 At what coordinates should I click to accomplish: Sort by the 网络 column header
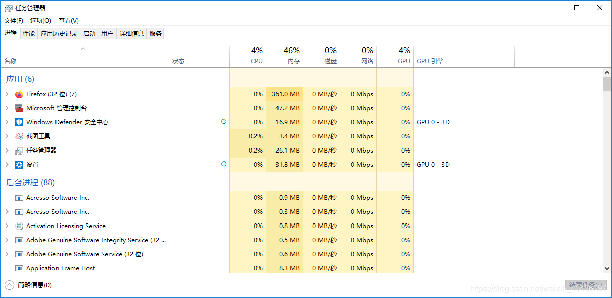click(358, 56)
